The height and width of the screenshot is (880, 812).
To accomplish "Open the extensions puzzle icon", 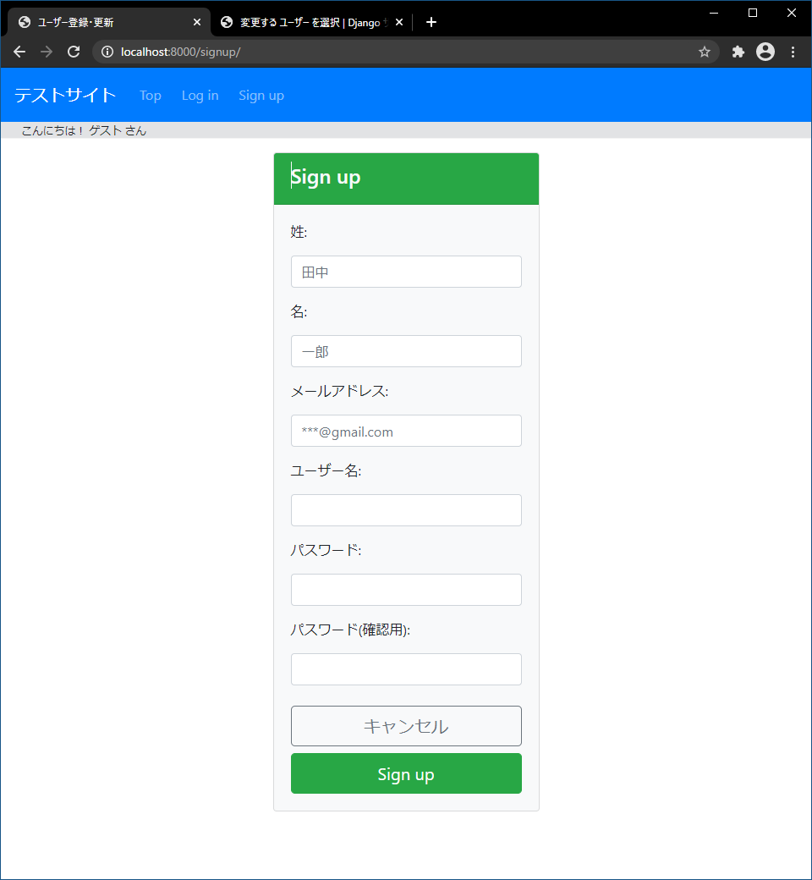I will click(738, 52).
